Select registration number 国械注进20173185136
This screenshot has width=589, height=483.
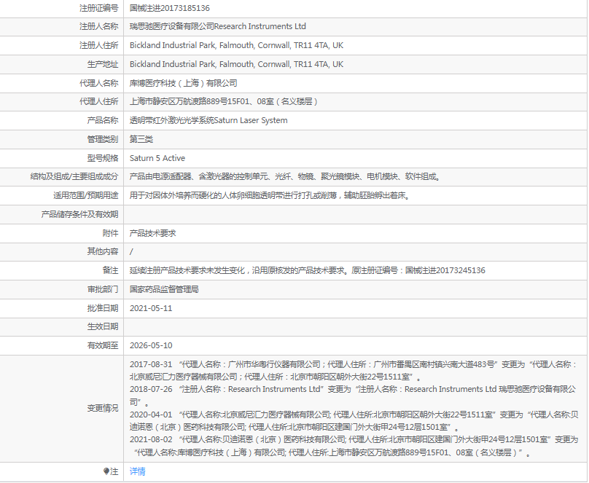[x=170, y=8]
